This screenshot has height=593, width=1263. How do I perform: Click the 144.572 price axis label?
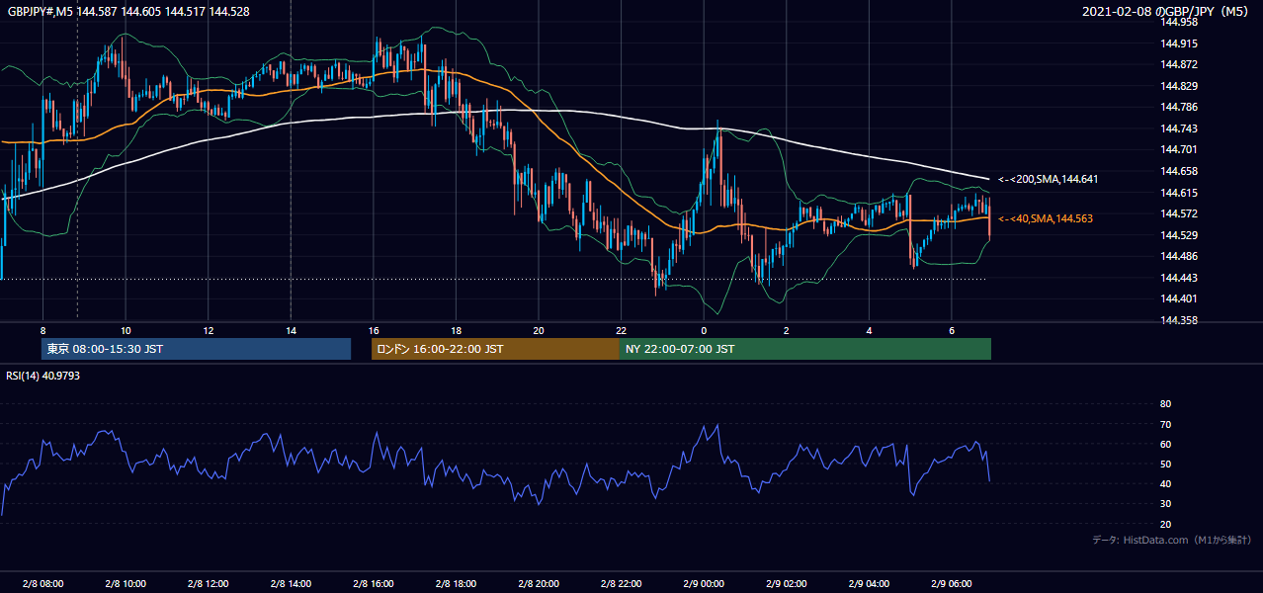pyautogui.click(x=1180, y=213)
